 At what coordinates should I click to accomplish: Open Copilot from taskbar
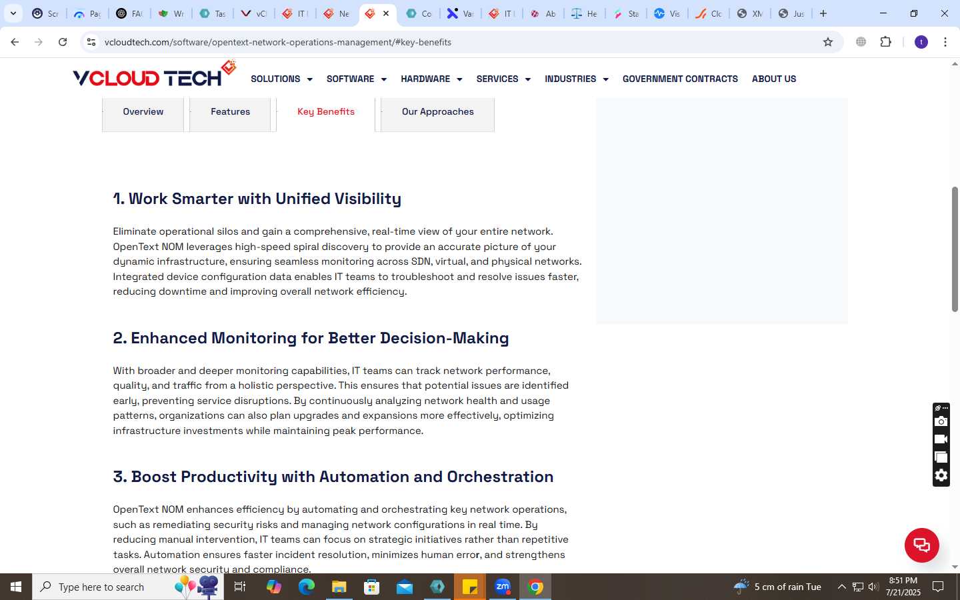pyautogui.click(x=274, y=587)
